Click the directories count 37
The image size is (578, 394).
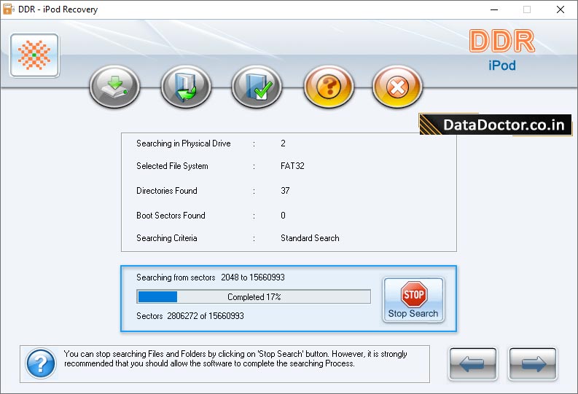tap(285, 191)
